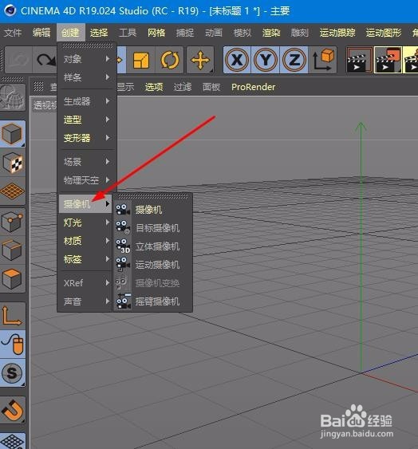Toggle Snap magnet icon

pyautogui.click(x=13, y=410)
